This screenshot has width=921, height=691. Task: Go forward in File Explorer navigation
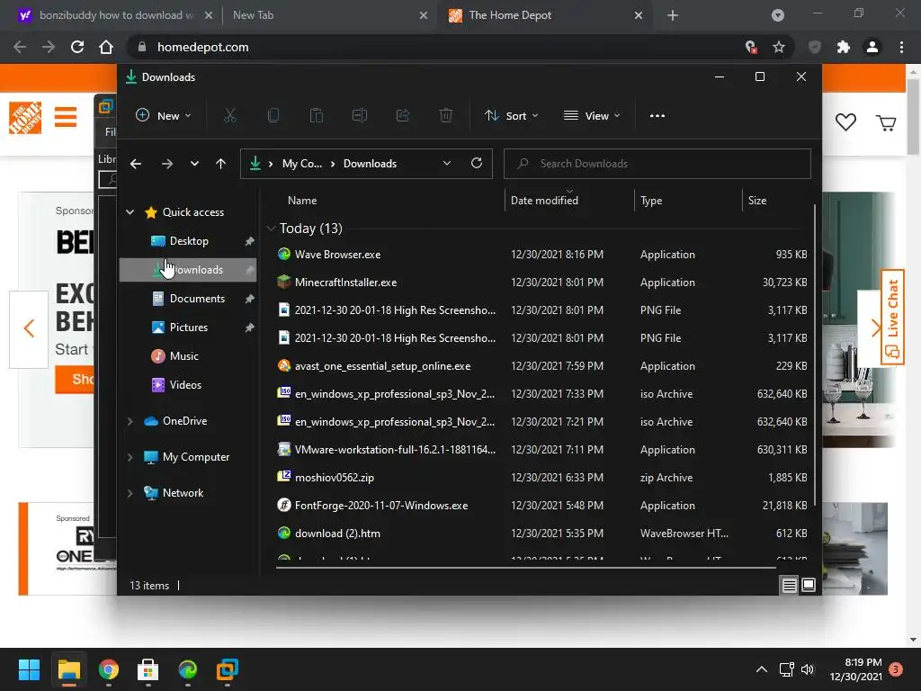[x=166, y=164]
